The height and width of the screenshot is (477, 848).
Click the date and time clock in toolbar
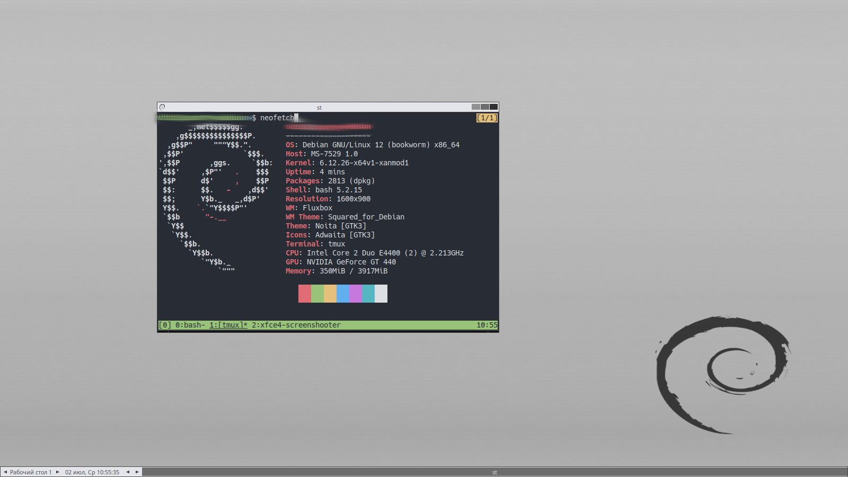(x=92, y=472)
